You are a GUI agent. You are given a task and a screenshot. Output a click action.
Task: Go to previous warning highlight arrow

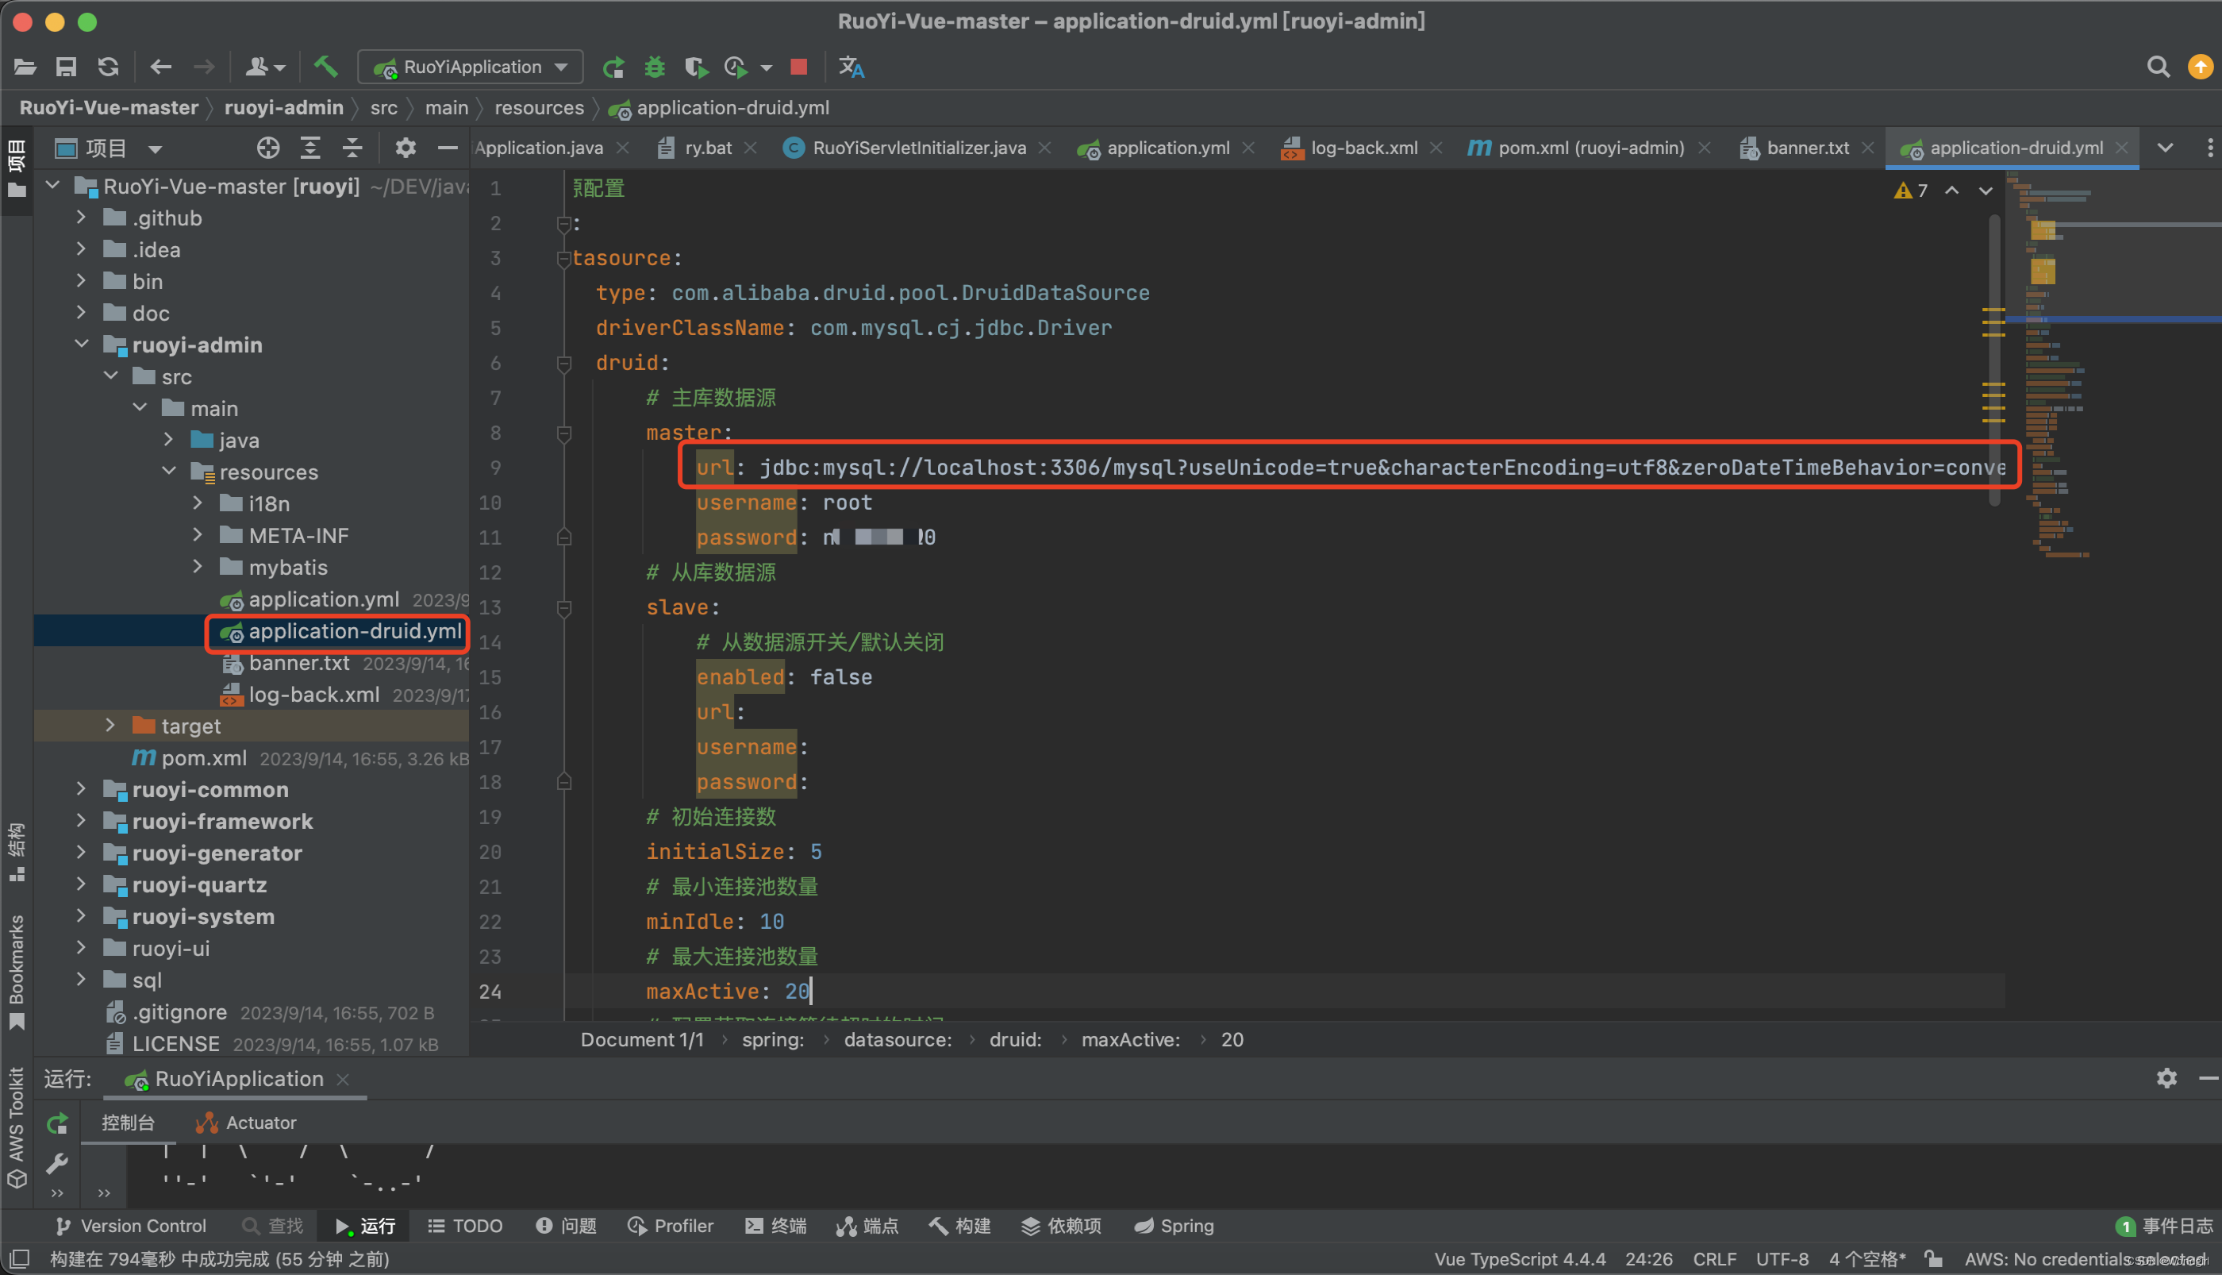pyautogui.click(x=1951, y=190)
